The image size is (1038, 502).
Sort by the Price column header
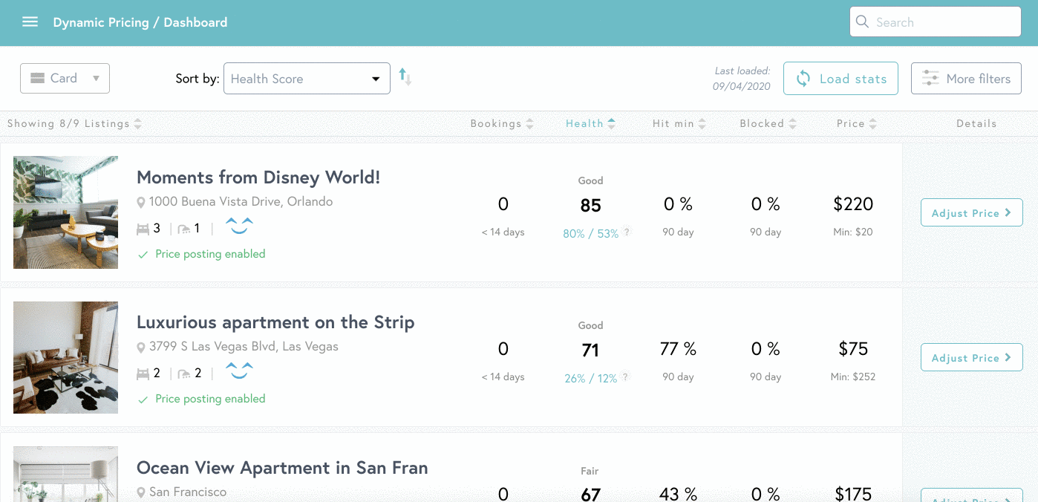click(x=857, y=124)
